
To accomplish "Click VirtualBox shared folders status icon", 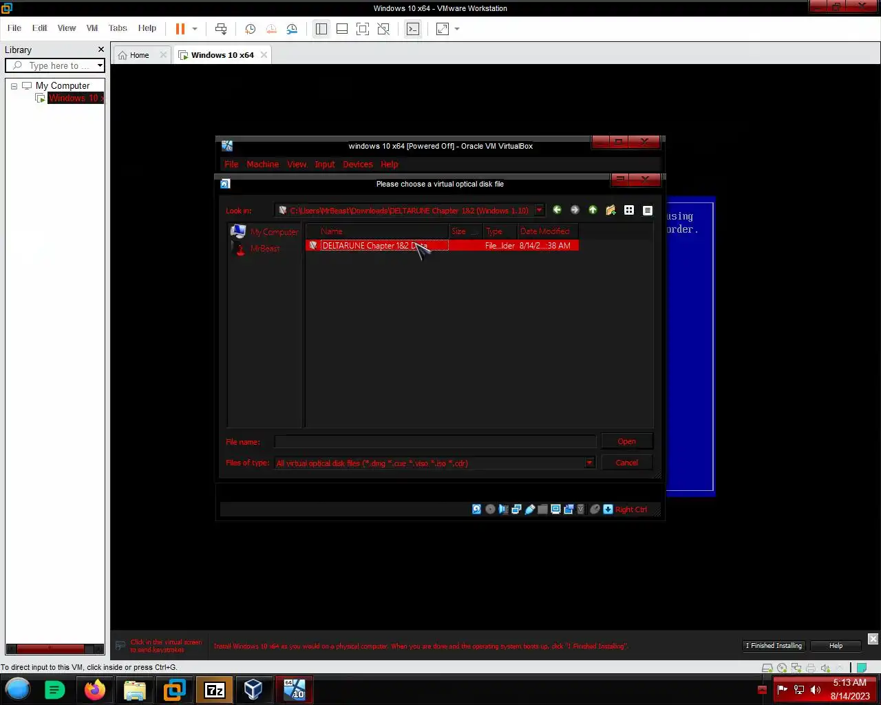I will tap(542, 509).
